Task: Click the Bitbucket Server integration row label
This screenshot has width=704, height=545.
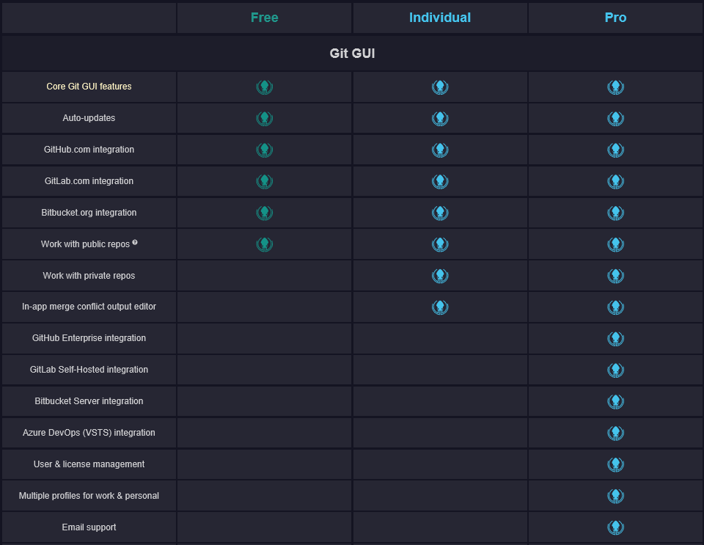Action: [x=89, y=401]
